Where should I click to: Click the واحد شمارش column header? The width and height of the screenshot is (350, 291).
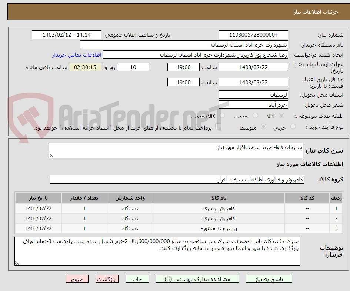[130, 198]
